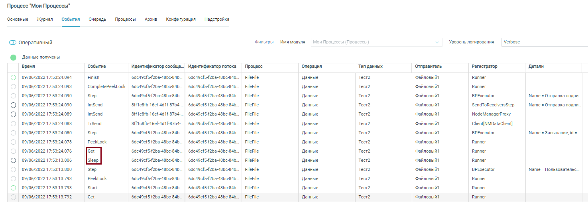
Task: Click the 'Событие' column header
Action: click(96, 67)
